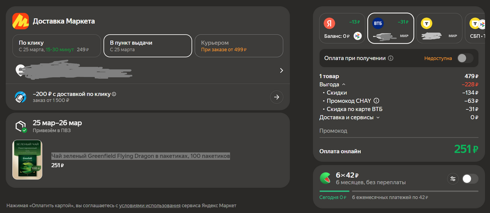The width and height of the screenshot is (490, 213).
Task: Select the VTB card payment method
Action: (x=390, y=28)
